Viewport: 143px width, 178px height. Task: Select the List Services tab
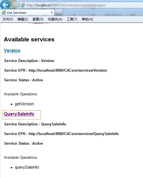coord(27,12)
